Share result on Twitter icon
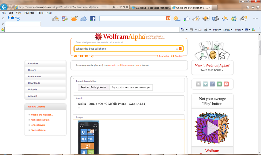This screenshot has height=155, width=261. point(205,84)
